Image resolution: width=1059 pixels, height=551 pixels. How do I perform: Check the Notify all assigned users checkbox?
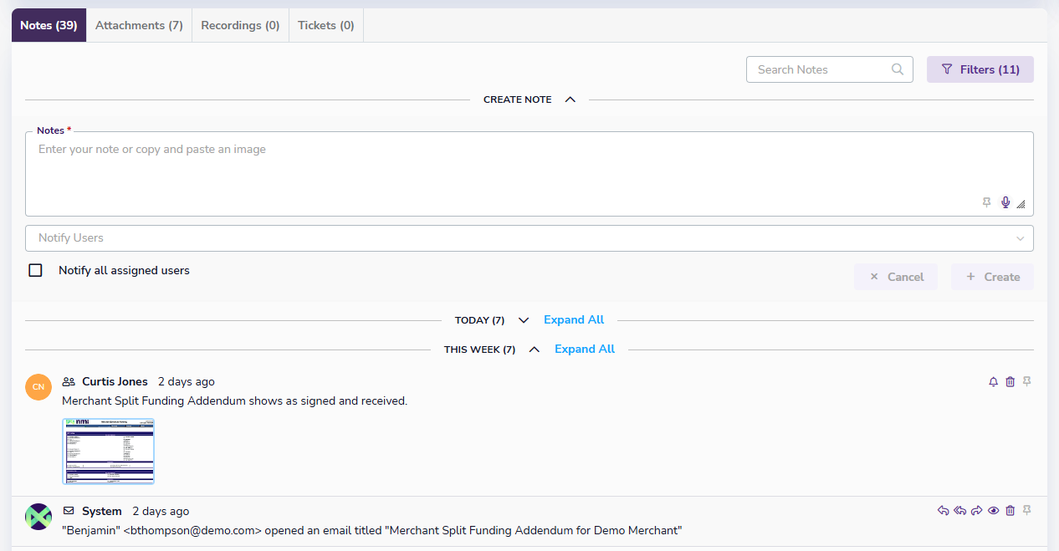[x=35, y=270]
